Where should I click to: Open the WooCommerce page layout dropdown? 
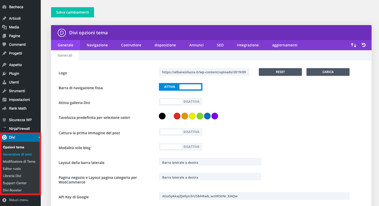coord(210,176)
